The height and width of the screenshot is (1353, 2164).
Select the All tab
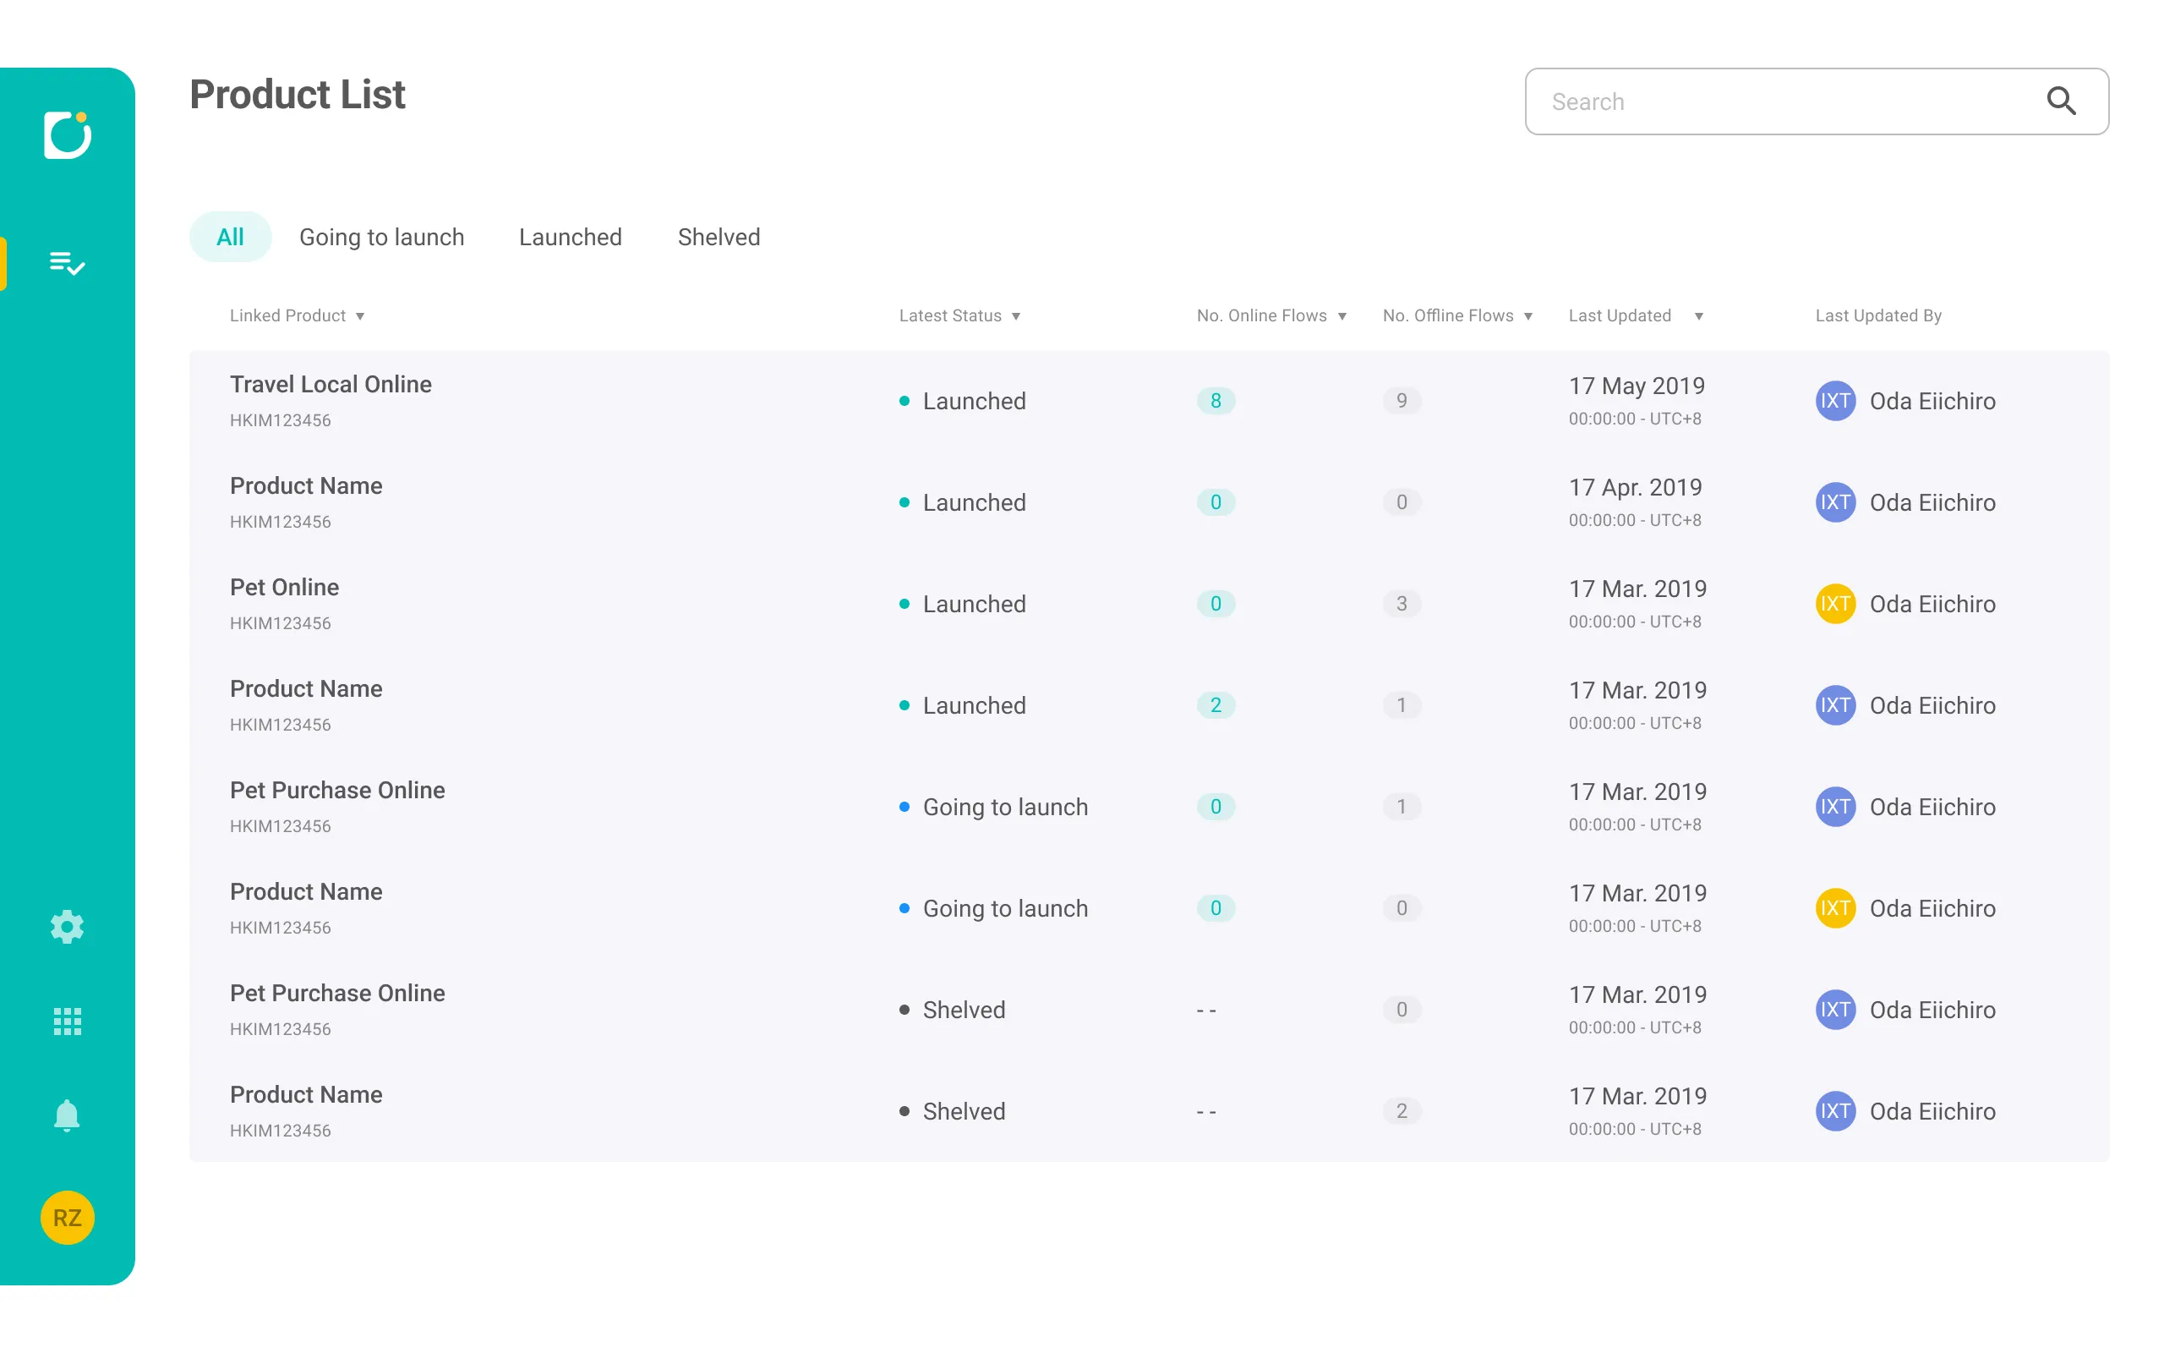230,237
